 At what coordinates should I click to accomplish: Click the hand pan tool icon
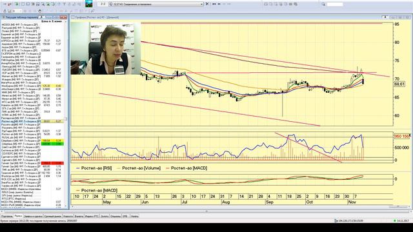(x=40, y=11)
